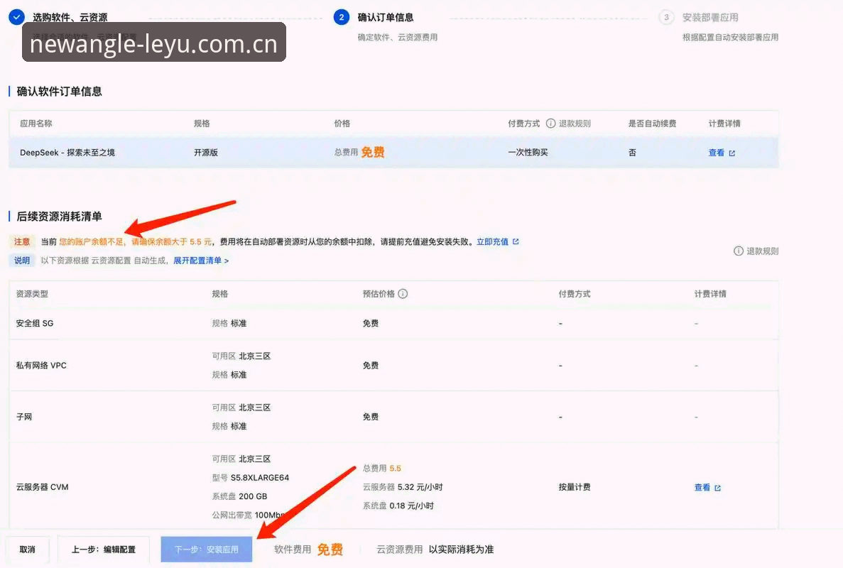Click 总费用 5.5 in CVM row

coord(381,468)
